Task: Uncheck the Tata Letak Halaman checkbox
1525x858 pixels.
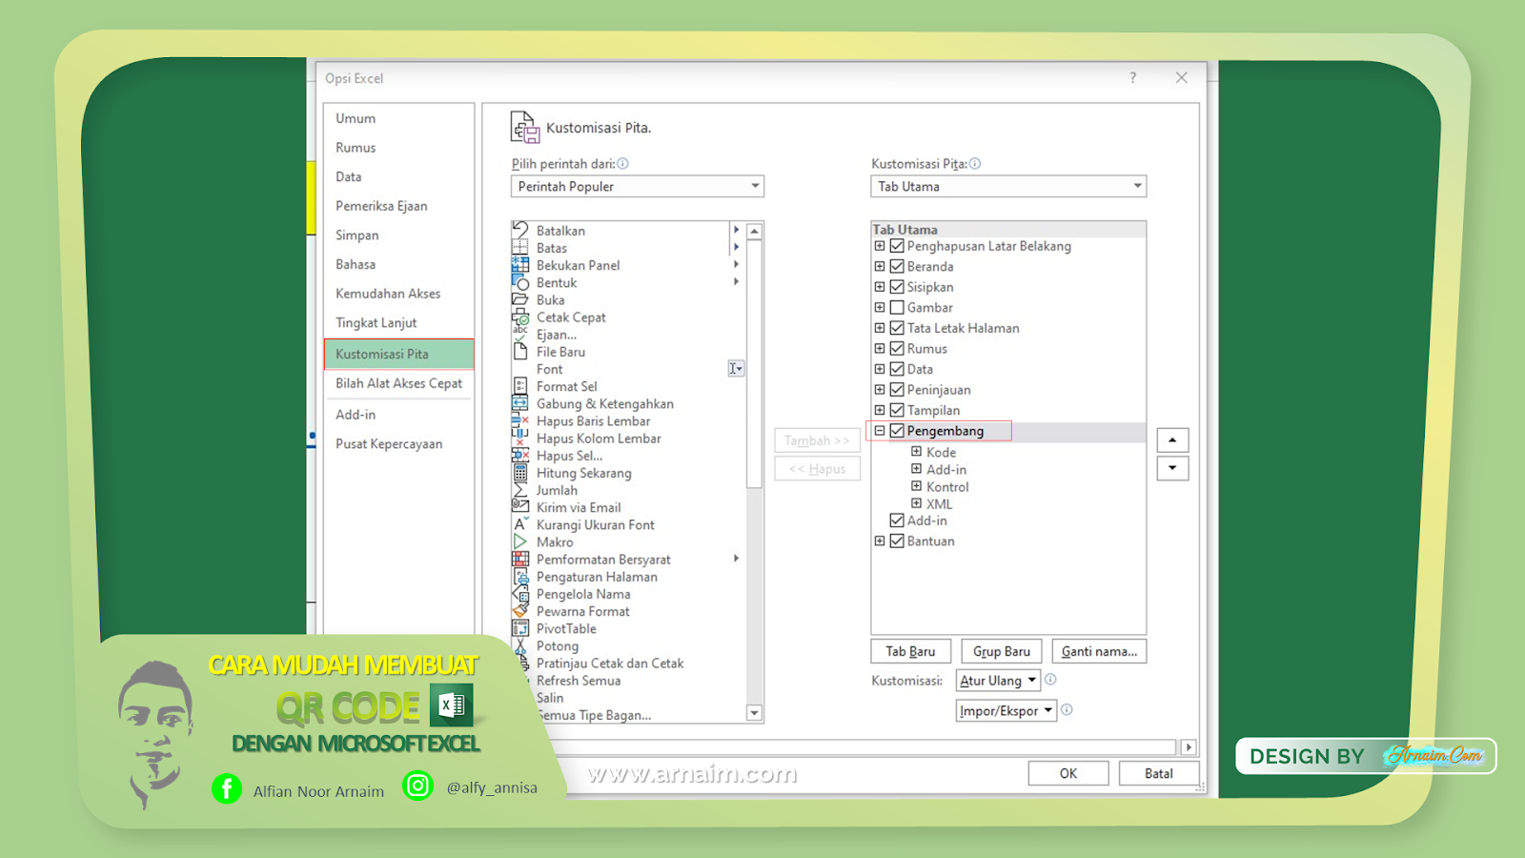Action: 897,328
